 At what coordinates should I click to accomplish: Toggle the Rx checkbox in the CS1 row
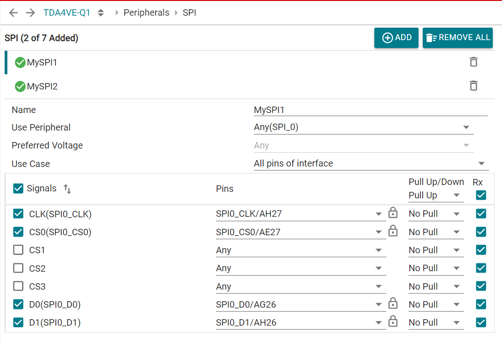(481, 250)
